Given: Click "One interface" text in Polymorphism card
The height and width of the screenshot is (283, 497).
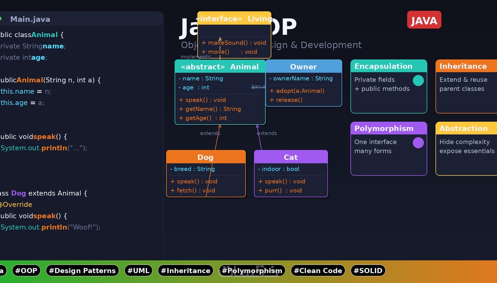Looking at the screenshot, I should pos(376,142).
